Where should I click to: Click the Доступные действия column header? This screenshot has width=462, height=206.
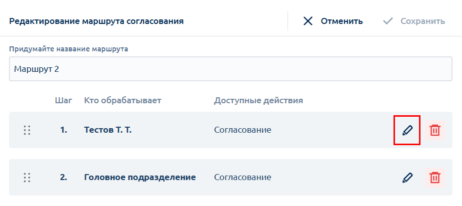pyautogui.click(x=258, y=101)
